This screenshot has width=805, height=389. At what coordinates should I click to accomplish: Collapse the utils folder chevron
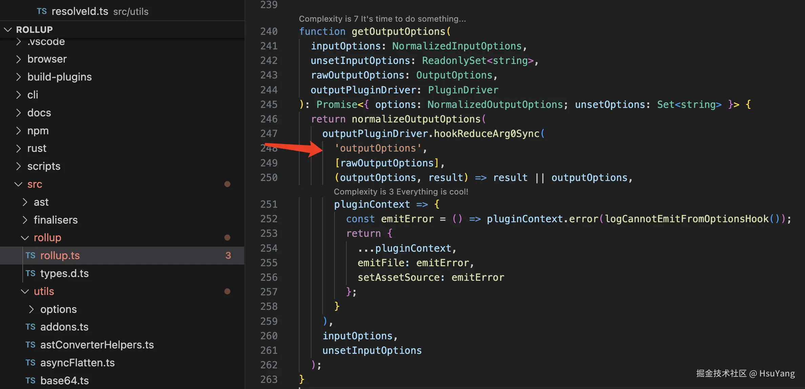[x=25, y=291]
